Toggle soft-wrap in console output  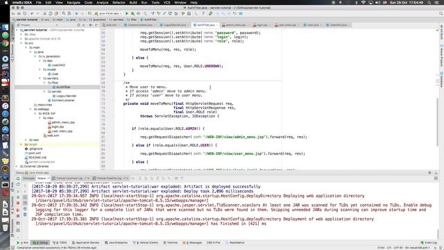(x=25, y=197)
